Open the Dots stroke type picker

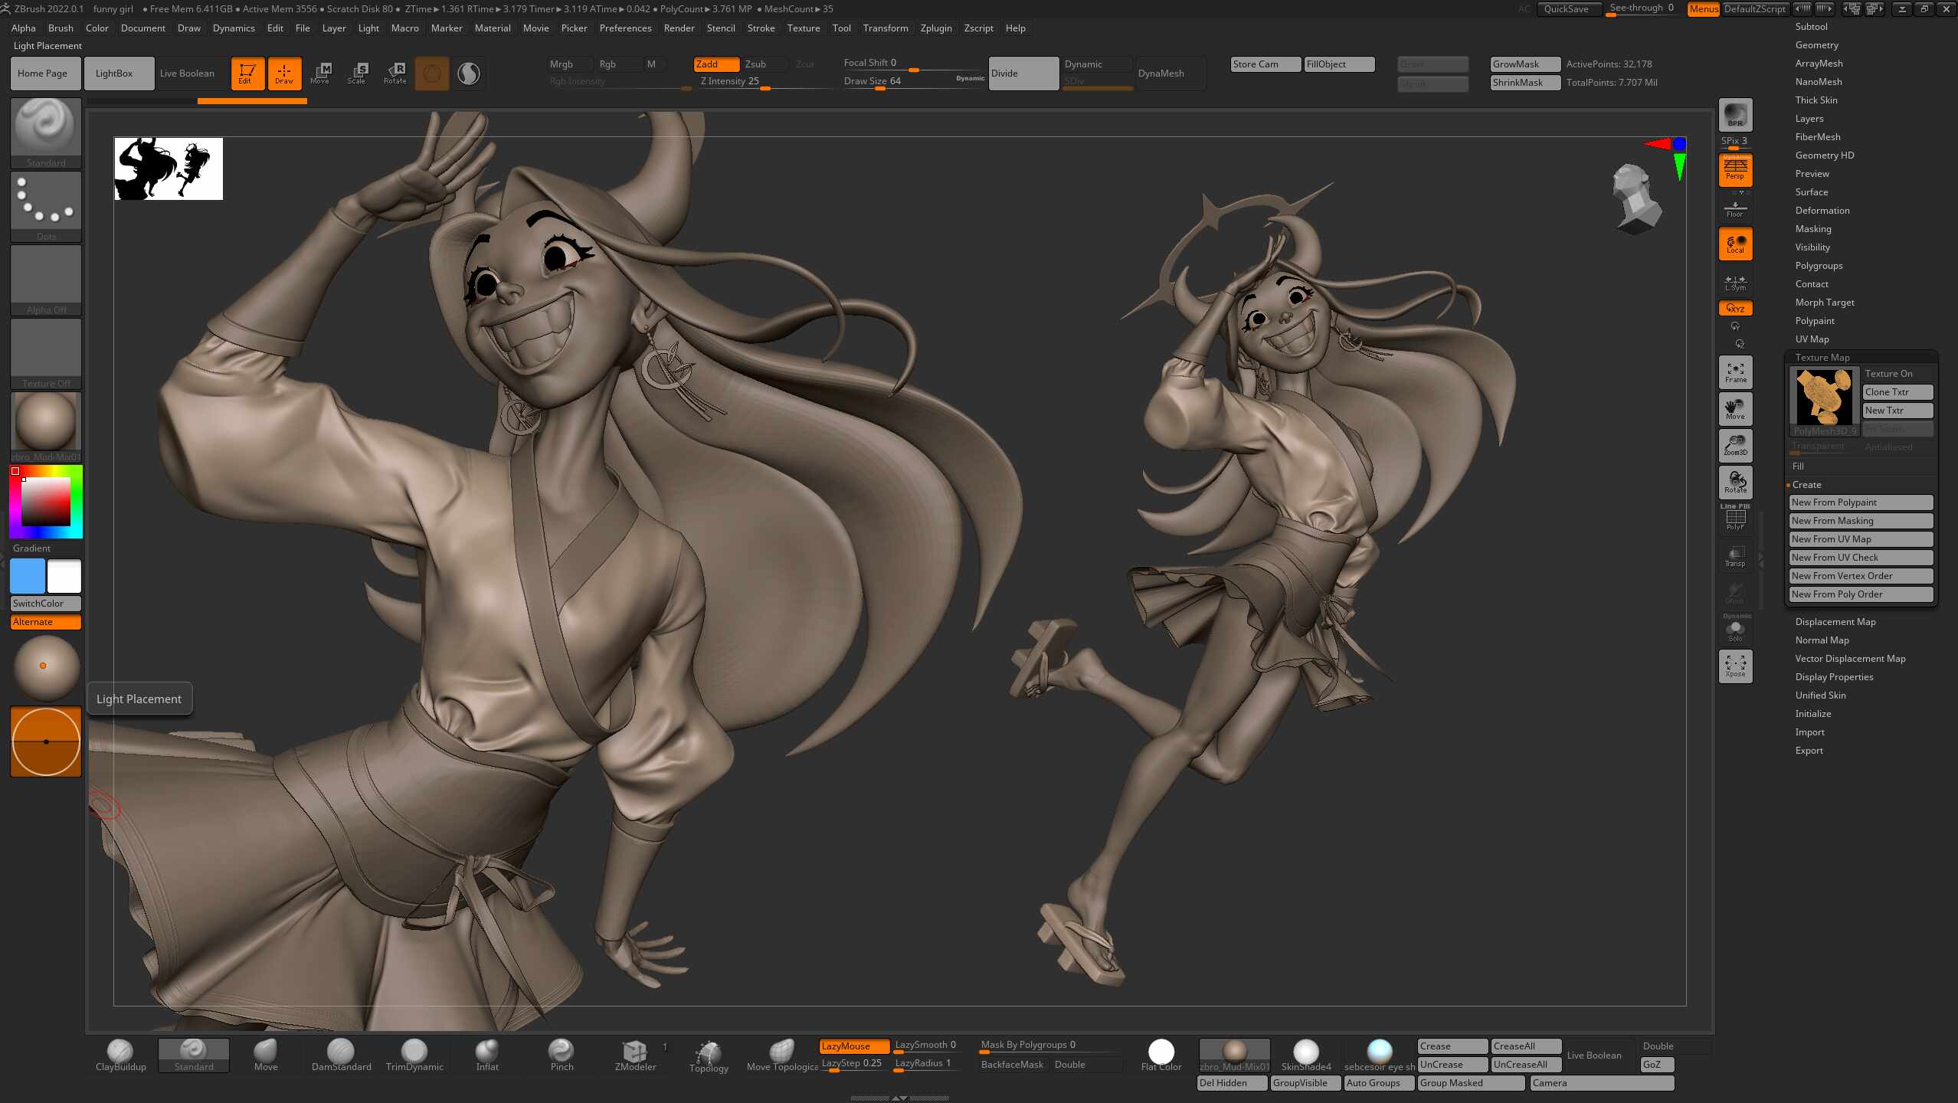[46, 206]
